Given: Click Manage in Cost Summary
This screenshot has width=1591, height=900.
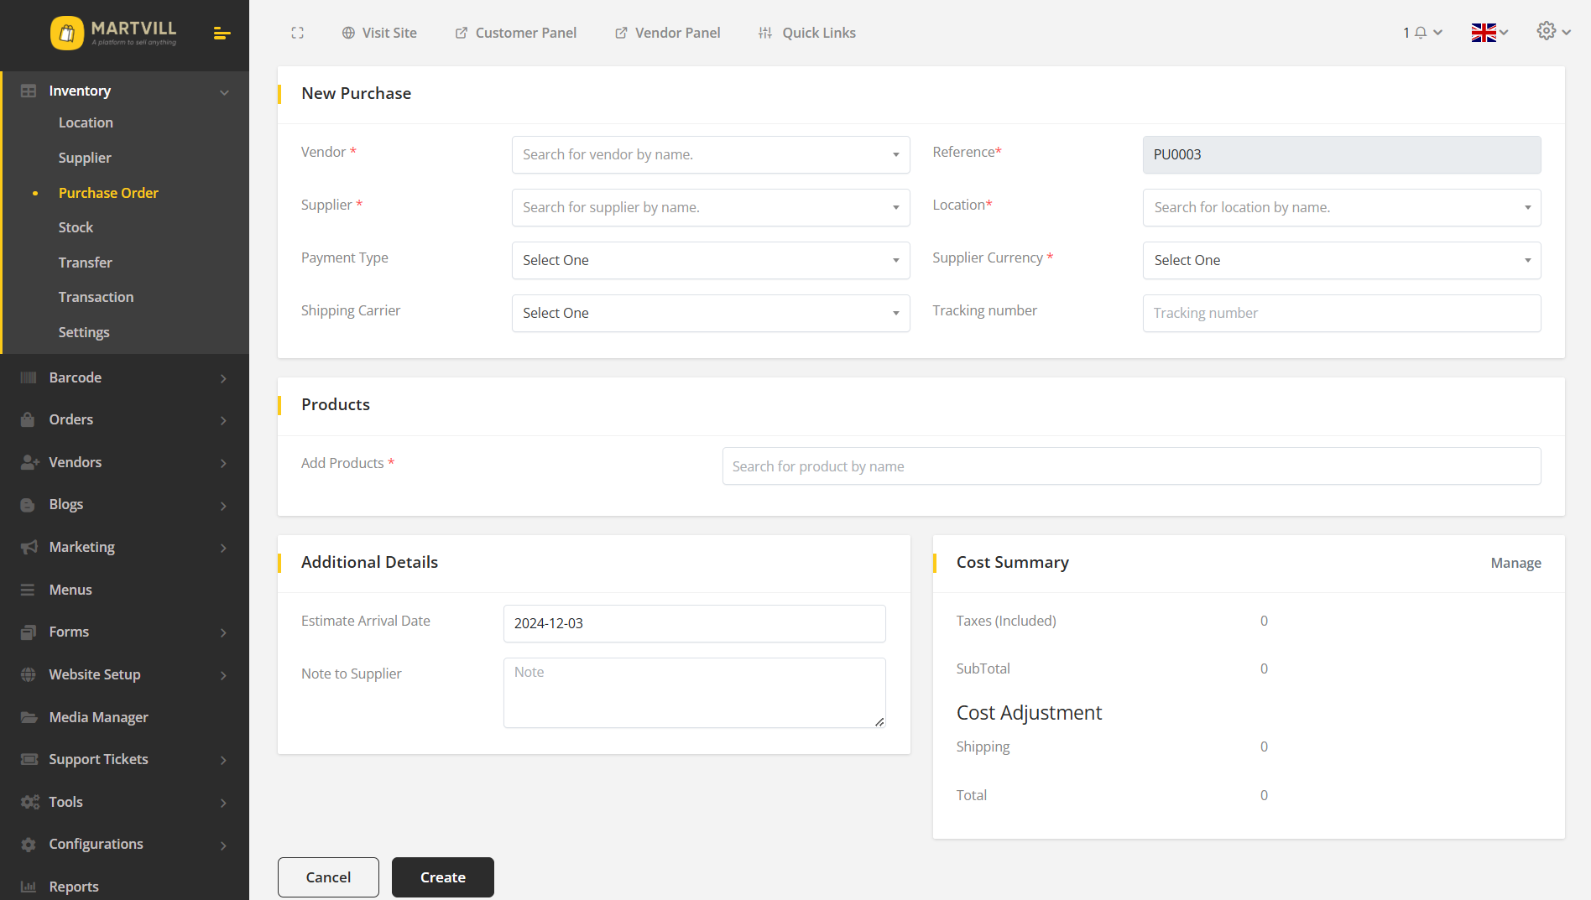Looking at the screenshot, I should 1515,563.
